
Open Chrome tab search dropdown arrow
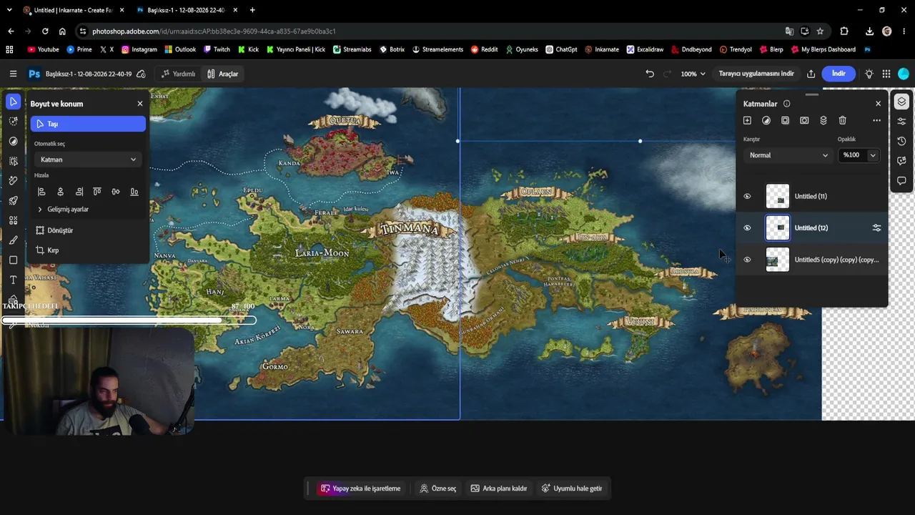9,10
